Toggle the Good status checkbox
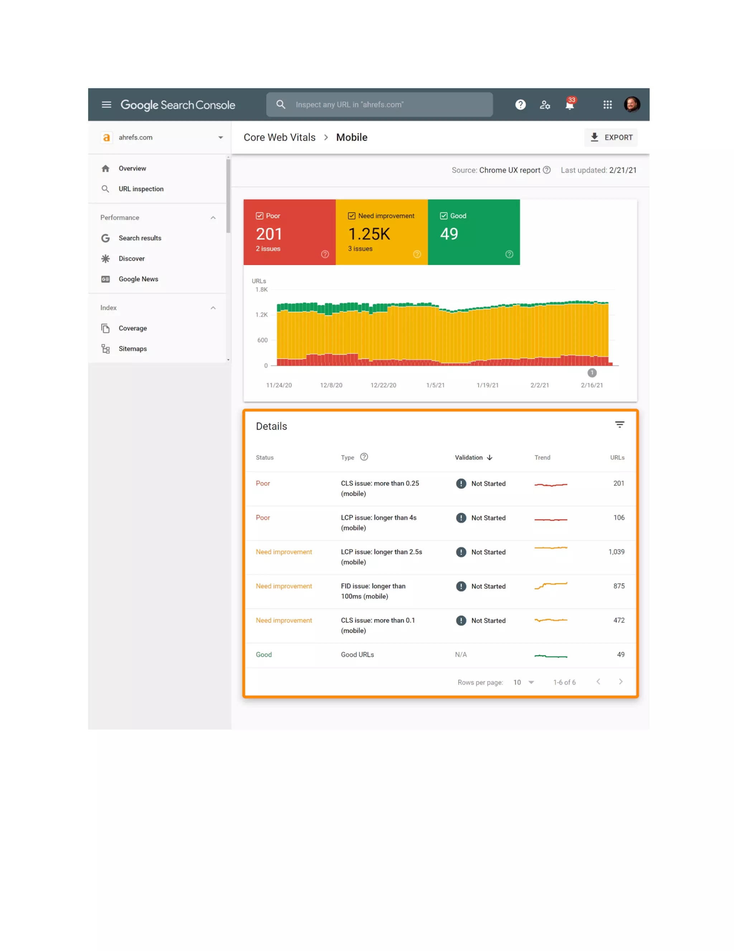 [x=444, y=216]
